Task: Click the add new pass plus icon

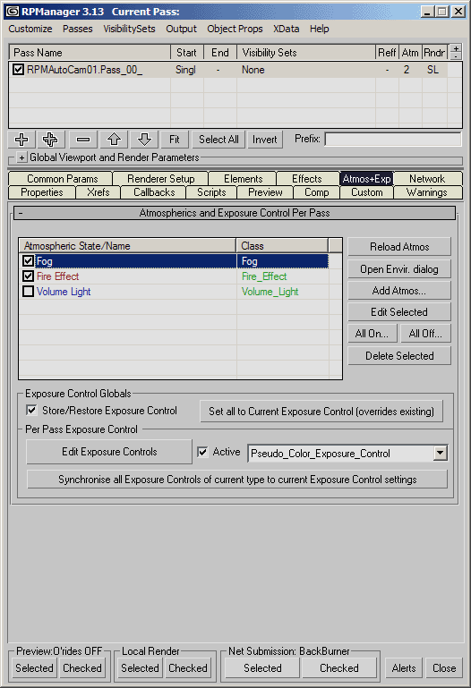Action: pos(21,140)
